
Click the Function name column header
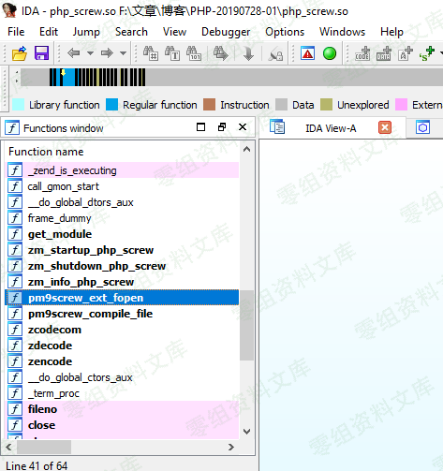(x=46, y=152)
